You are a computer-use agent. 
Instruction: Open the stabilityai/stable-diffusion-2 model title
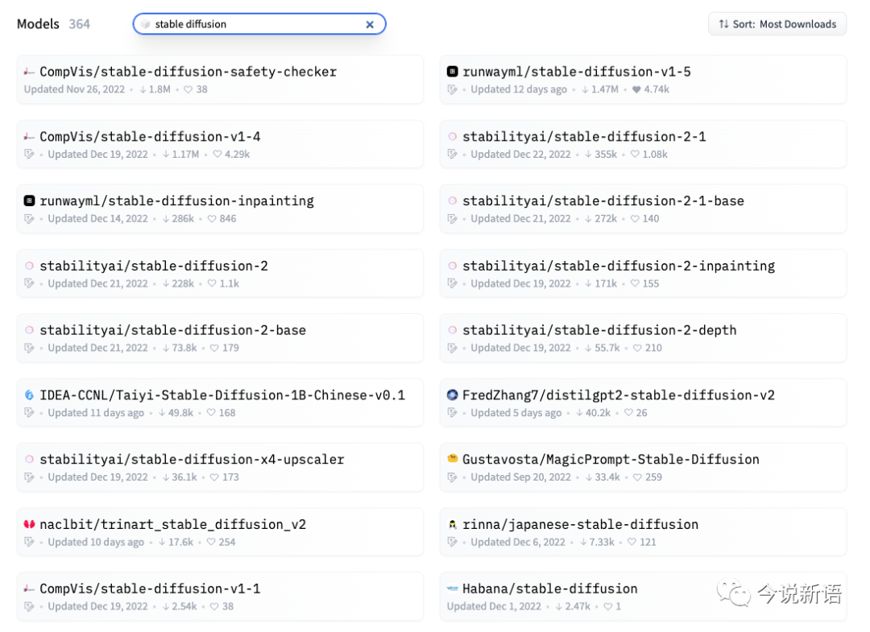(x=154, y=266)
